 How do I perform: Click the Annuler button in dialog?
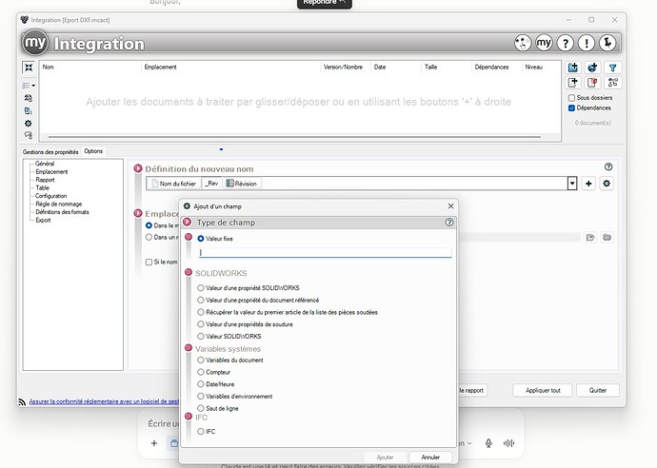tap(430, 458)
